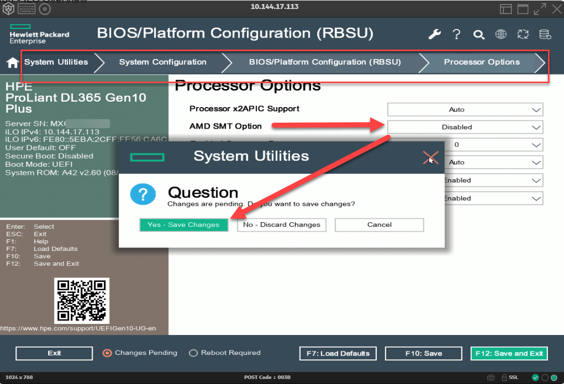Open the virtual keyboard icon in console bar
The height and width of the screenshot is (384, 564).
tap(27, 9)
